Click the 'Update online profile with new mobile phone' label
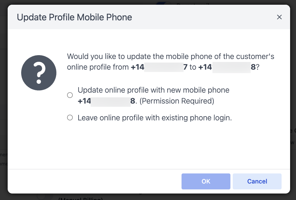This screenshot has width=296, height=200. click(154, 90)
